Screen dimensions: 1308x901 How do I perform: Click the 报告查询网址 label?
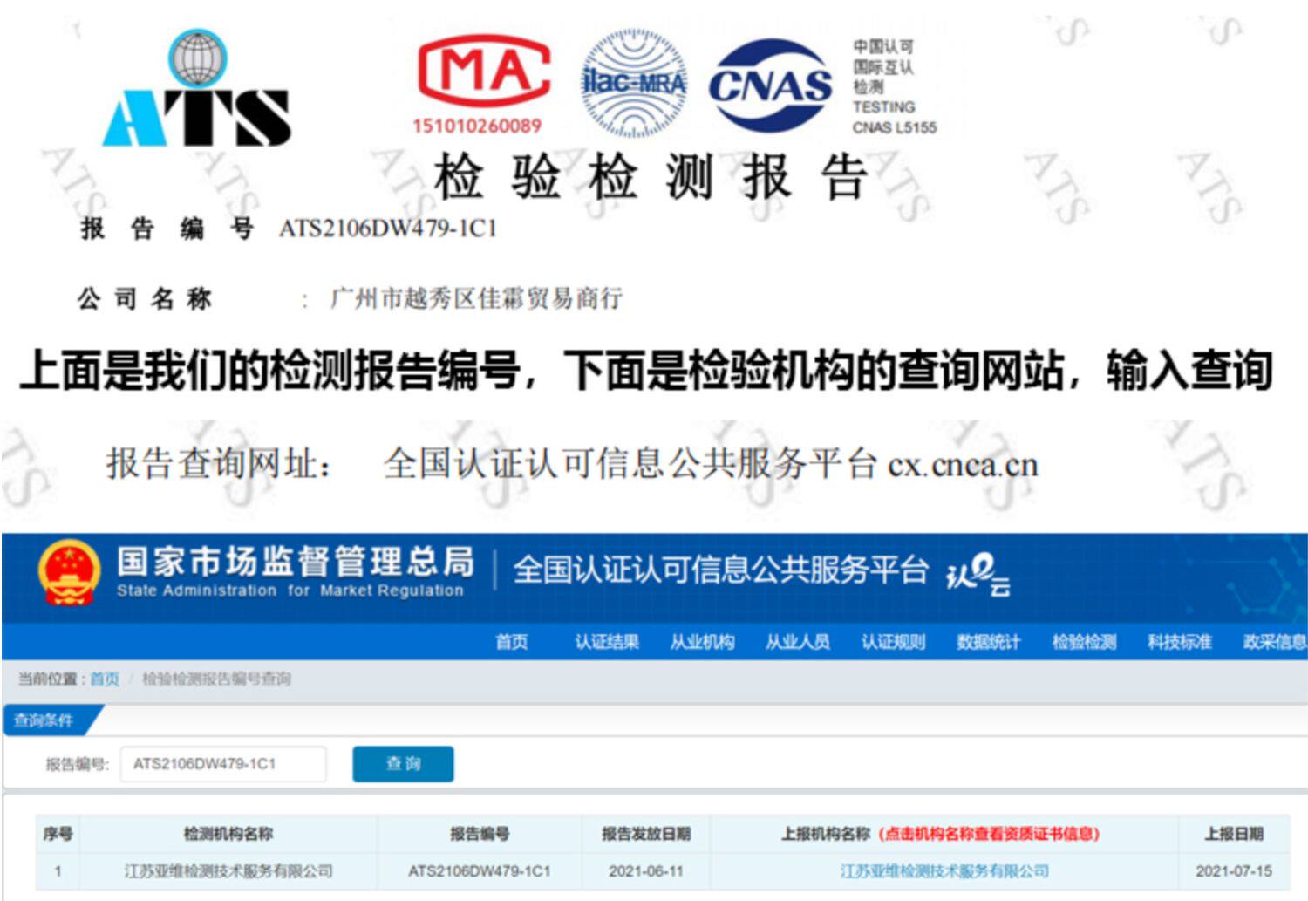point(219,463)
